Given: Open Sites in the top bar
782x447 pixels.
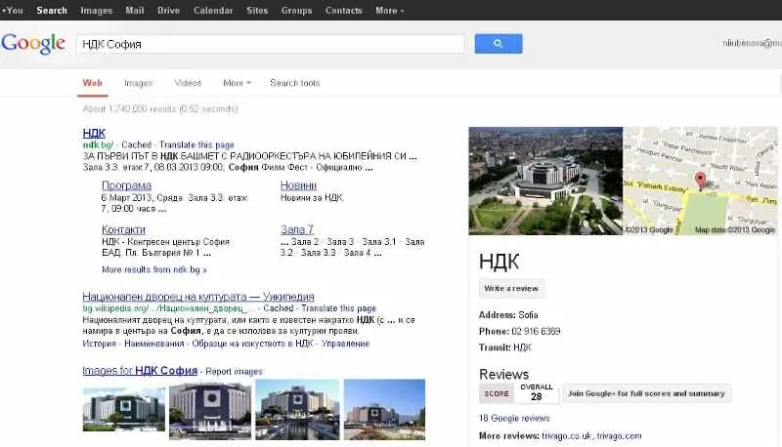Looking at the screenshot, I should pyautogui.click(x=257, y=11).
